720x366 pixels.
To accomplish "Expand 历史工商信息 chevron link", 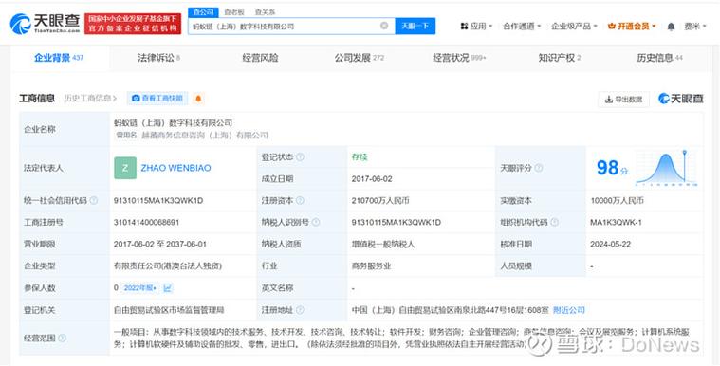I will coord(90,99).
